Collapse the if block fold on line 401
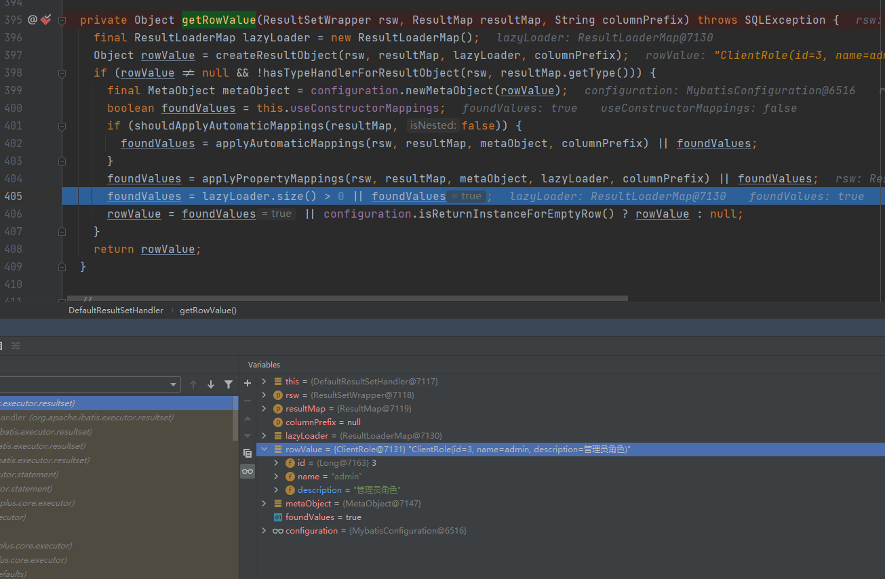Image resolution: width=885 pixels, height=579 pixels. pyautogui.click(x=62, y=126)
